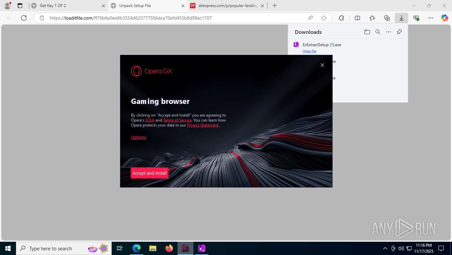Open the Windows Start menu
Screen dimensions: 452x255
click(x=8, y=248)
